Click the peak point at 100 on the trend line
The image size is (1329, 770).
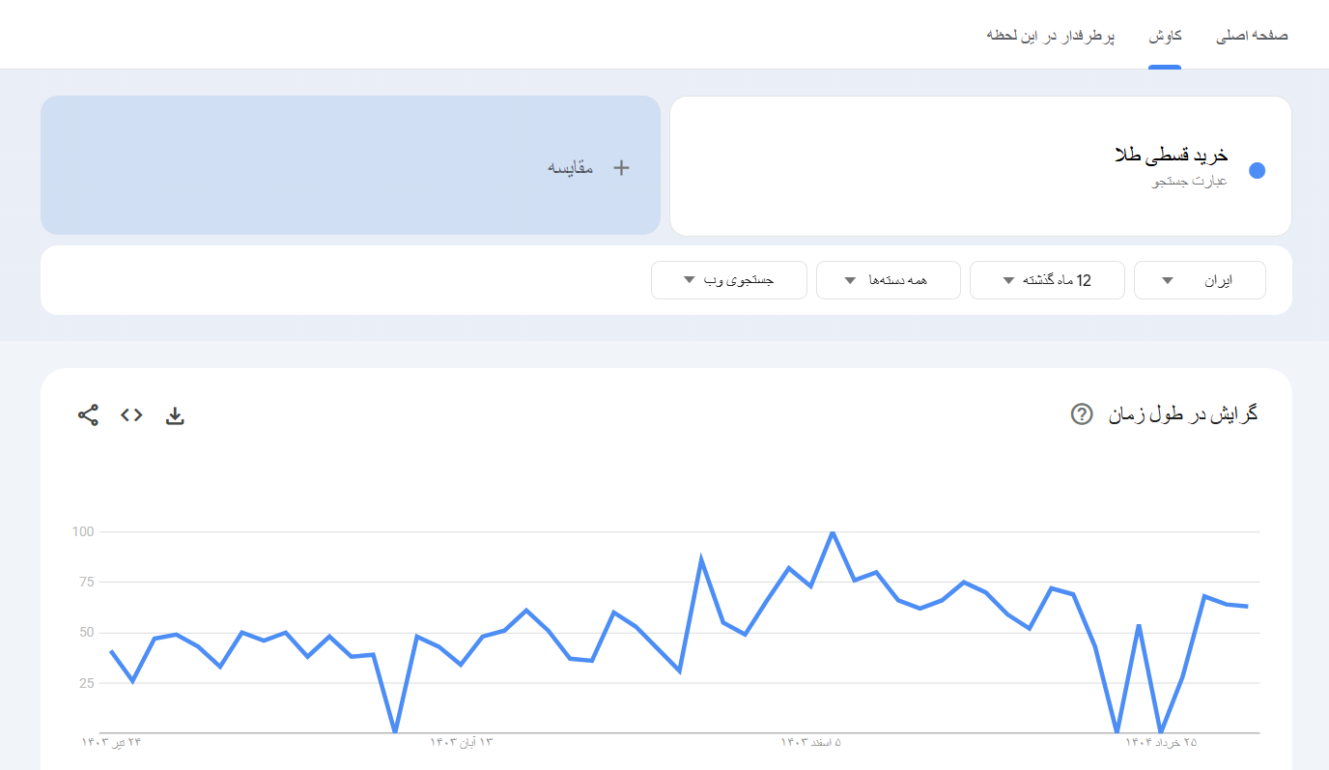[832, 531]
